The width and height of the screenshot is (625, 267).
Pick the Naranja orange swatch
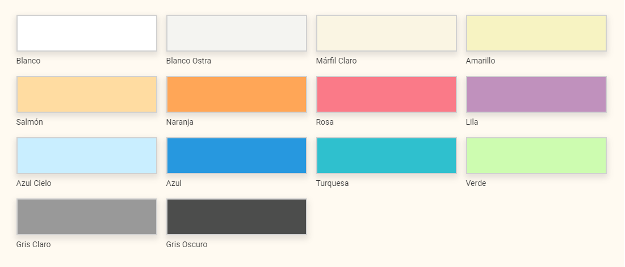(236, 94)
